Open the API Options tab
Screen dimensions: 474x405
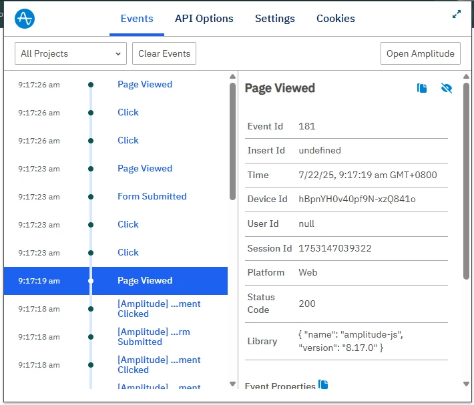click(x=204, y=19)
